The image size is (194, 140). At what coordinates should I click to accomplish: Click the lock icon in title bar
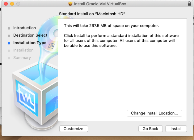[x=189, y=4]
